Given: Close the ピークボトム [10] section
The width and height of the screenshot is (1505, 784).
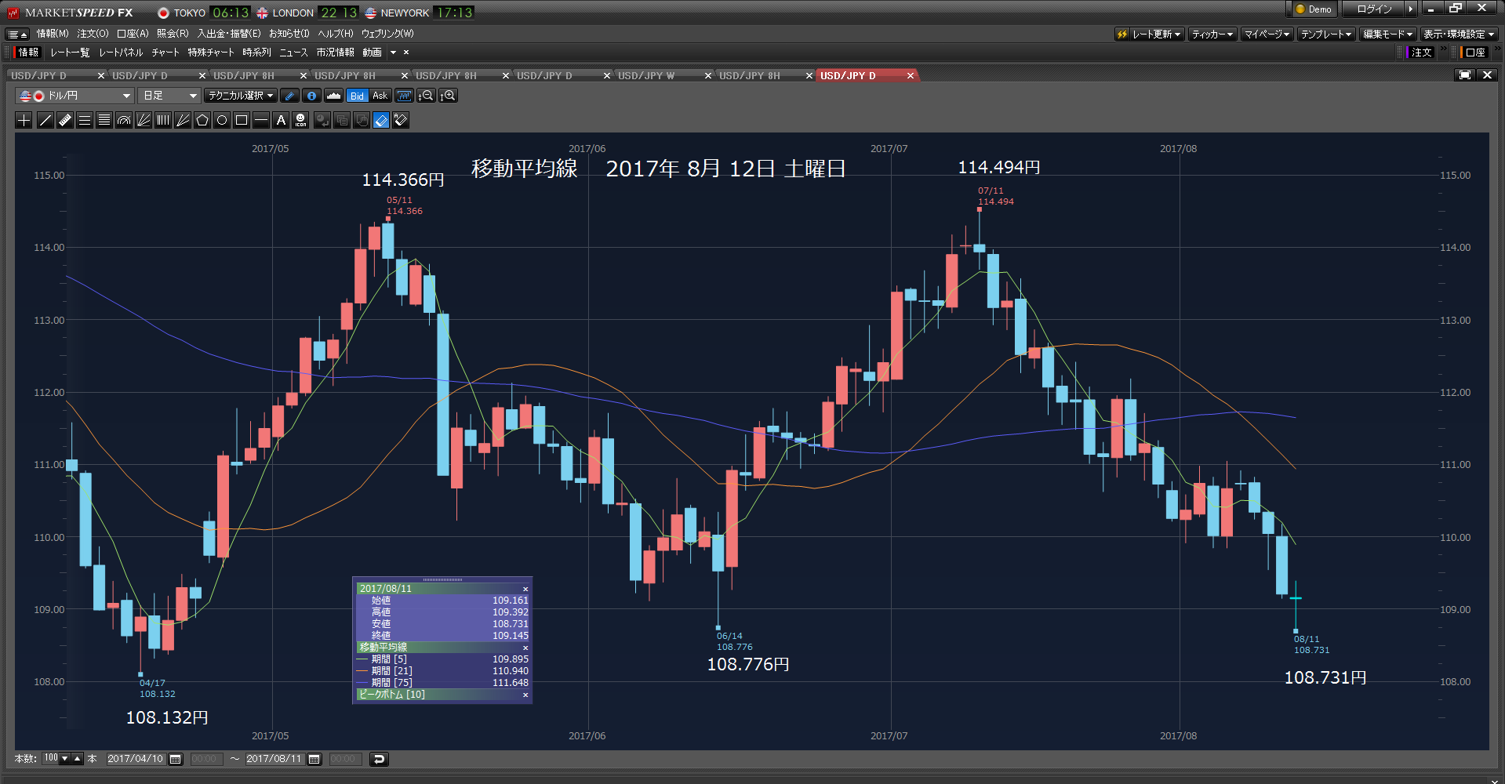Looking at the screenshot, I should coord(525,695).
